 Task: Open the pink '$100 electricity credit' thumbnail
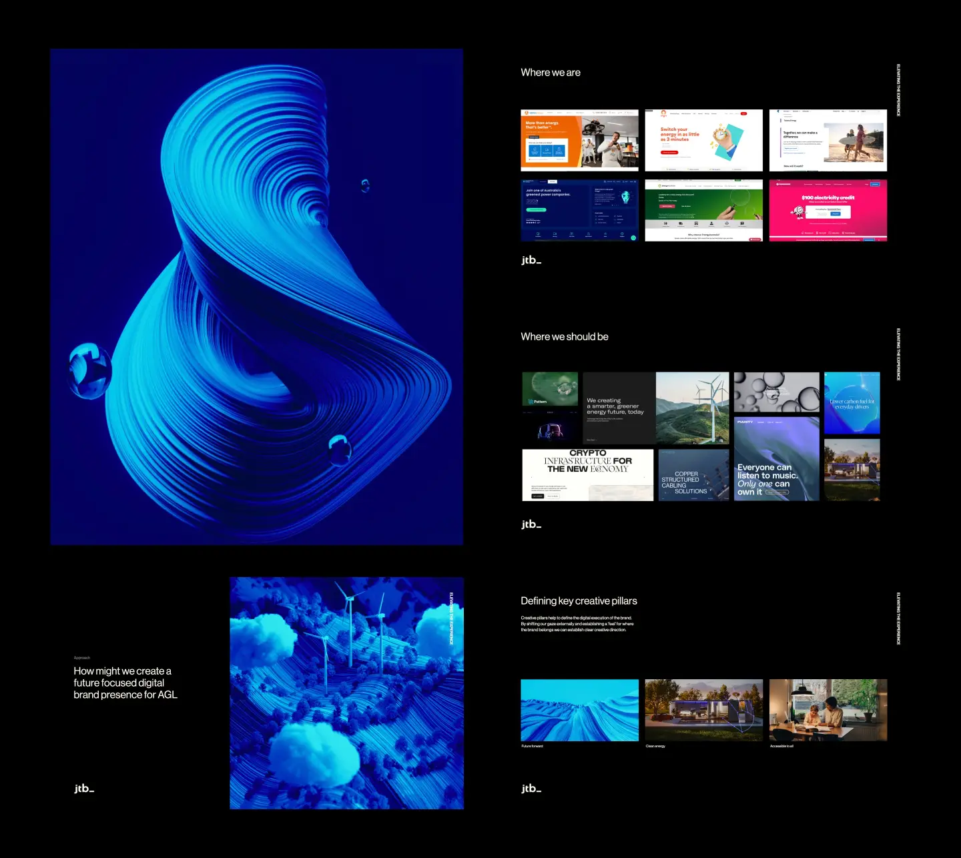828,210
